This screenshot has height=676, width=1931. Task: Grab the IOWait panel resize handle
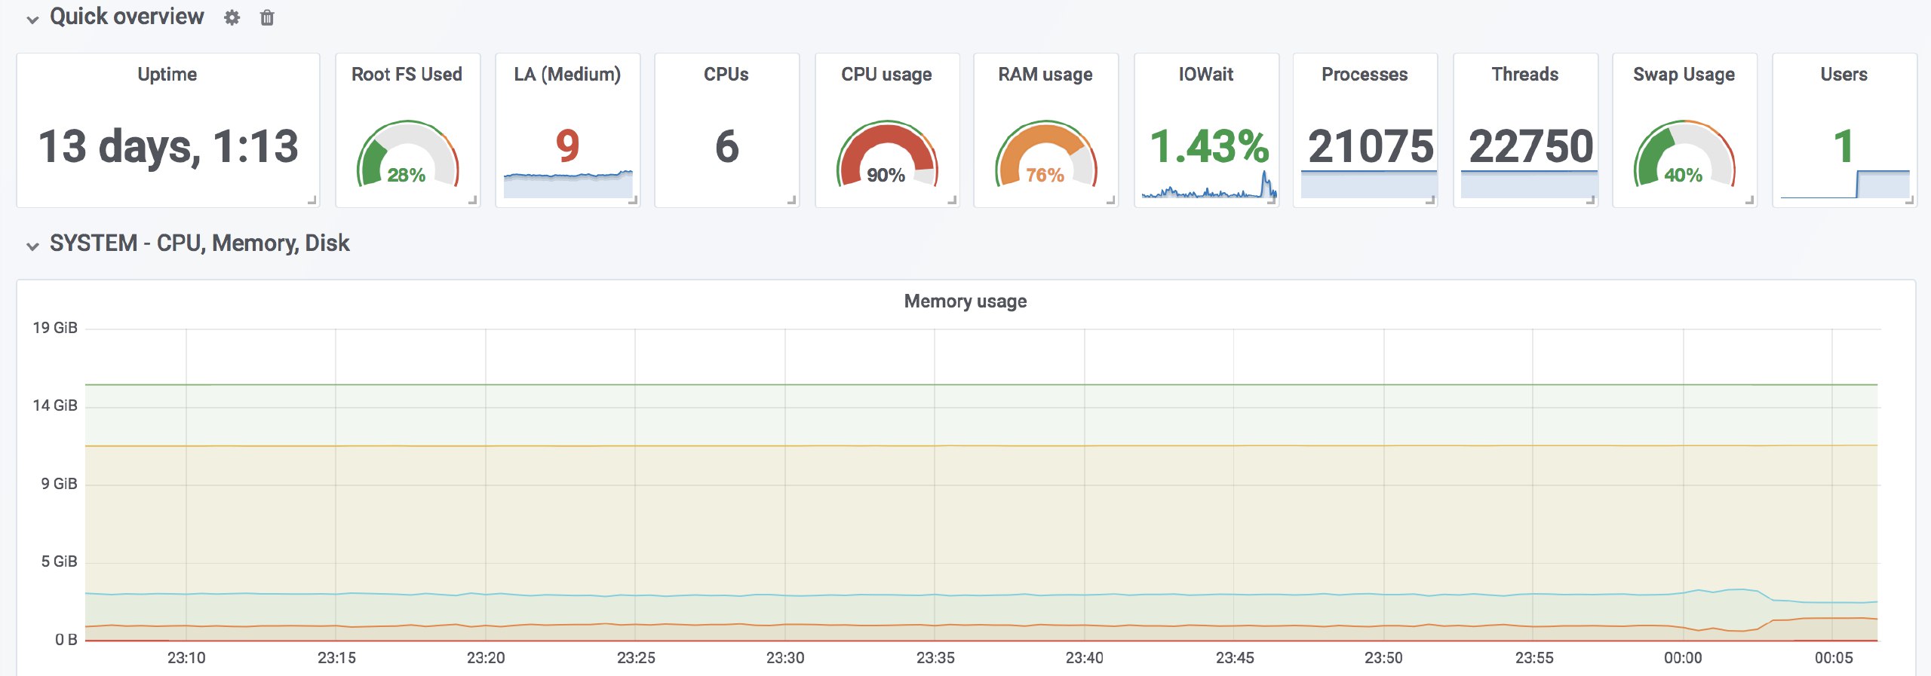1272,200
